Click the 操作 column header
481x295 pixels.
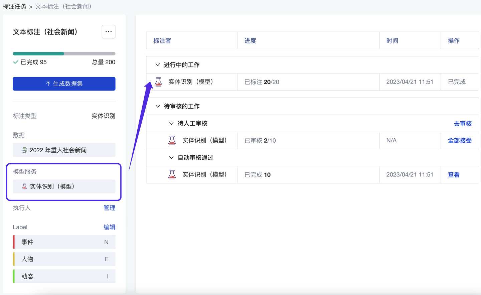point(454,40)
